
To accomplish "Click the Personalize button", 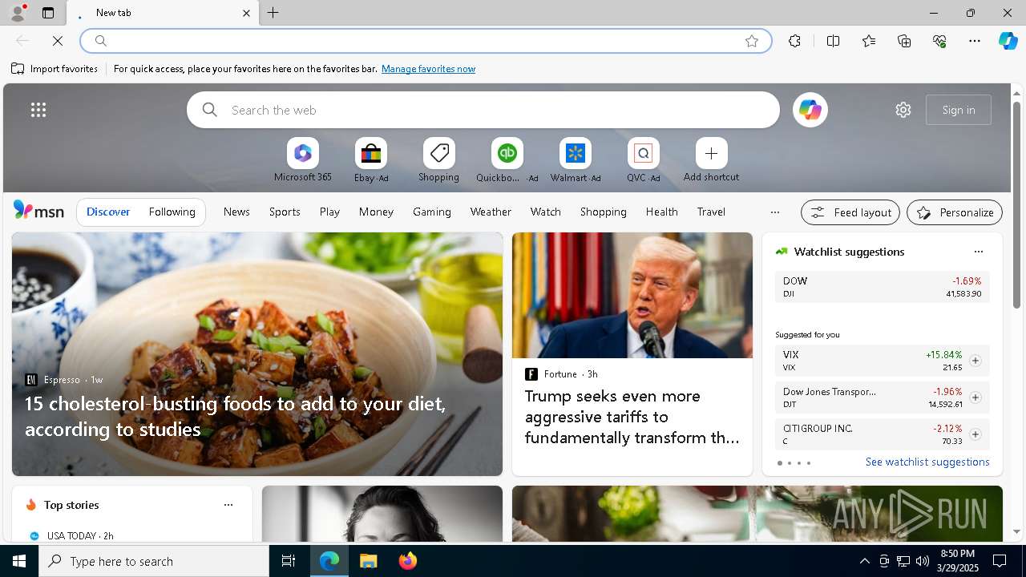I will click(x=955, y=212).
